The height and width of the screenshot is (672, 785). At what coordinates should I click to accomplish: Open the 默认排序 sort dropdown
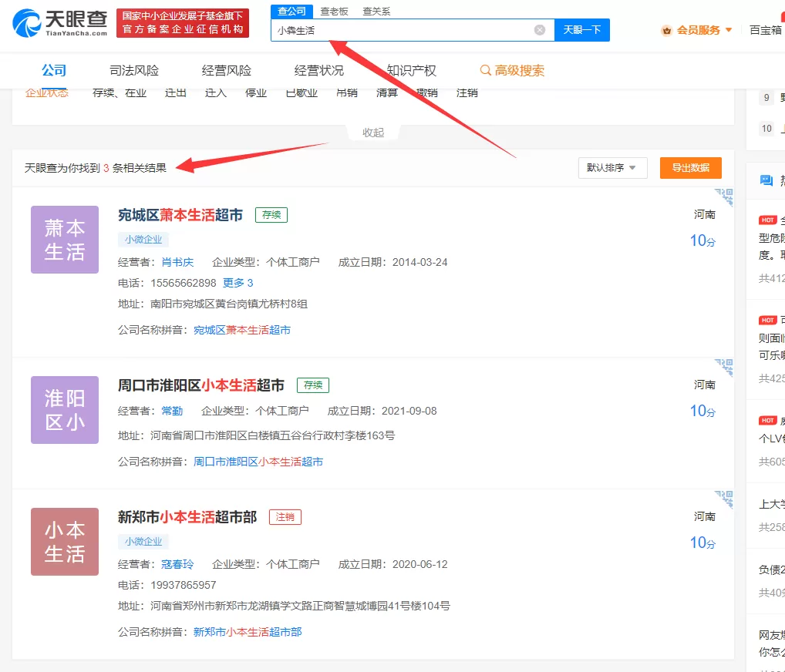613,168
